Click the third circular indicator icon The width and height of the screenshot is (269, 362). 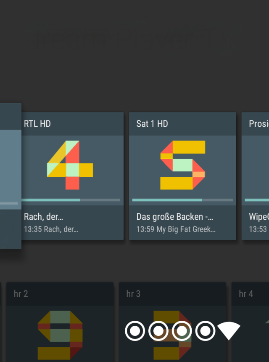tap(182, 331)
